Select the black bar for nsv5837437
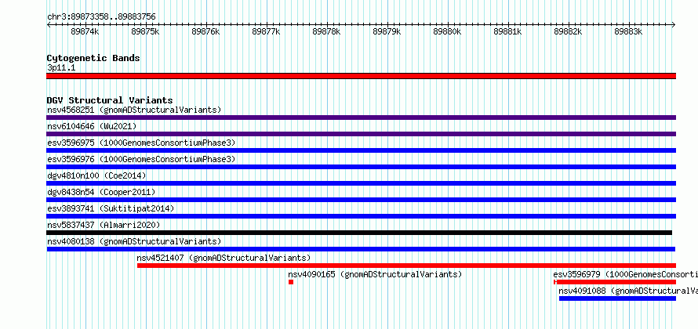Screen dimensions: 698x329 [359, 233]
